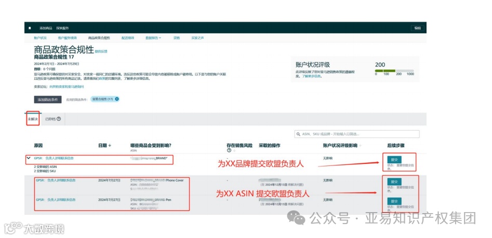Screen dimensions: 492x238
Task: Click the 采取的操作 column header
Action: [x=270, y=146]
